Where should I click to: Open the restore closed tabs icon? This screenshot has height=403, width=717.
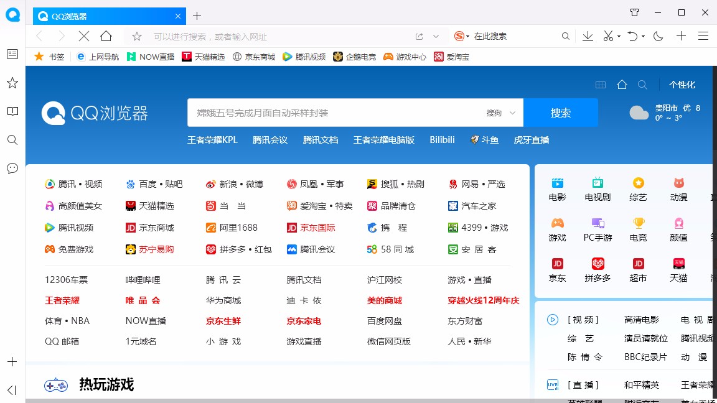tap(634, 36)
